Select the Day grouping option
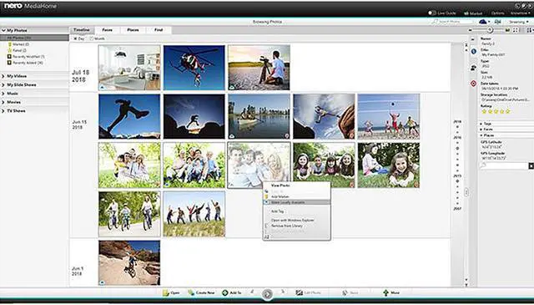Screen dimensions: 534x305 point(78,38)
